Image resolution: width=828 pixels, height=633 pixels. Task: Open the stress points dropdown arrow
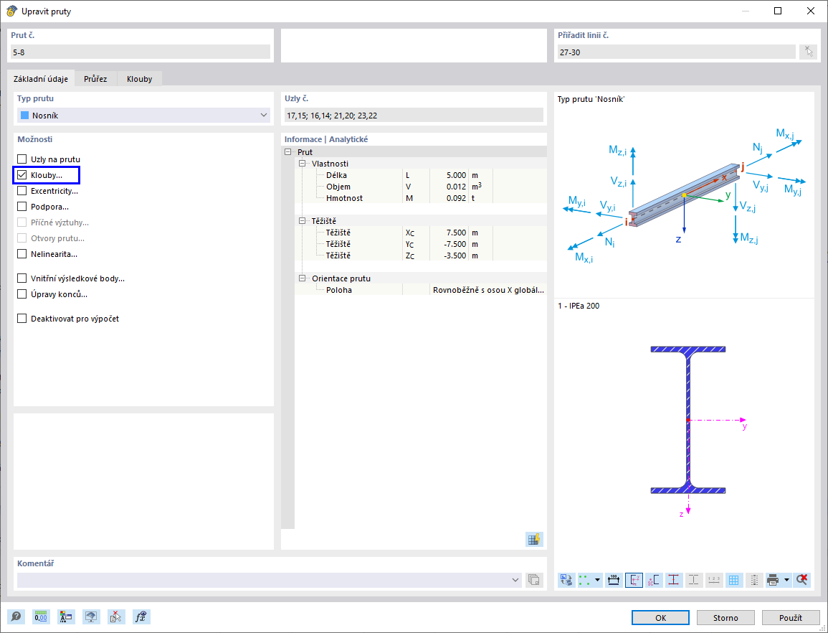click(597, 580)
